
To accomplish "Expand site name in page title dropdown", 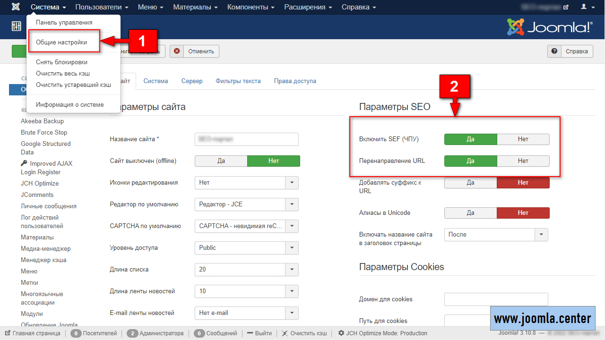I will (541, 234).
